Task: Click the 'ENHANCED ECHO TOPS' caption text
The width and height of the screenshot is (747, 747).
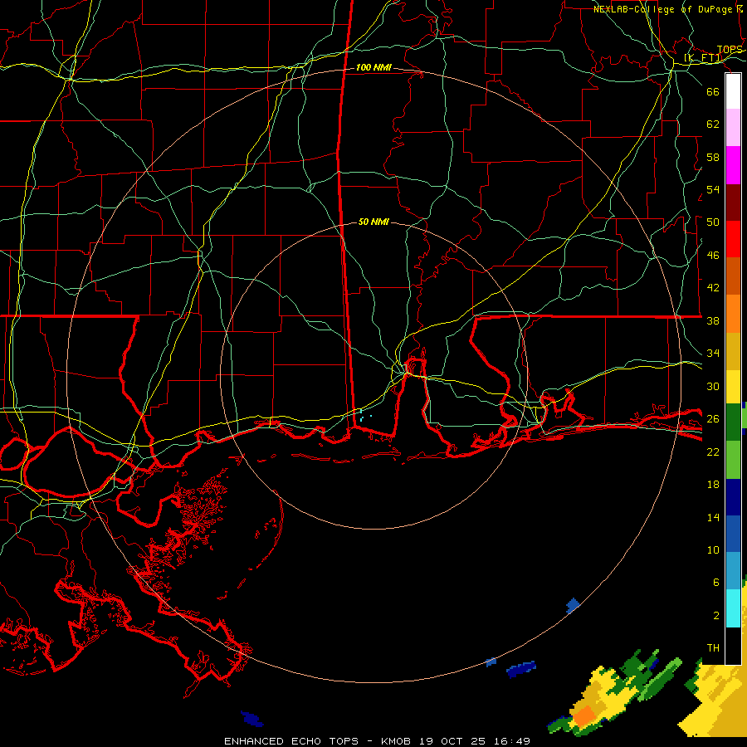Action: pyautogui.click(x=291, y=741)
